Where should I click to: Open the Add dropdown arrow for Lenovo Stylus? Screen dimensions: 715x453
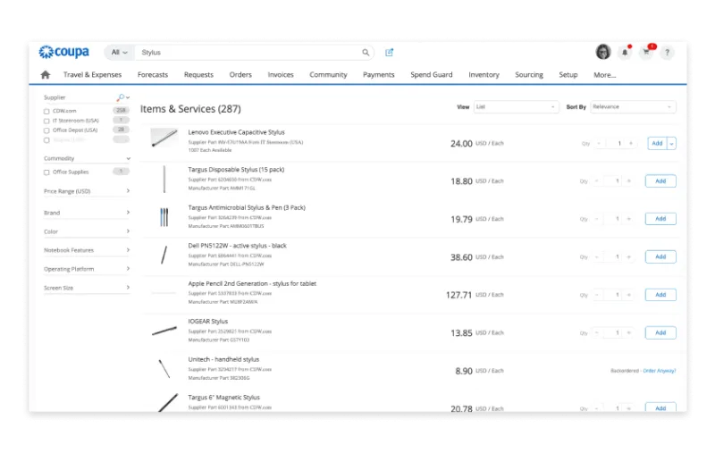point(672,143)
